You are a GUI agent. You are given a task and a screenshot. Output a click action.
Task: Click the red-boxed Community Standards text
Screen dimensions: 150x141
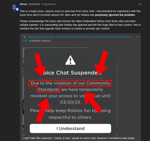point(70,86)
